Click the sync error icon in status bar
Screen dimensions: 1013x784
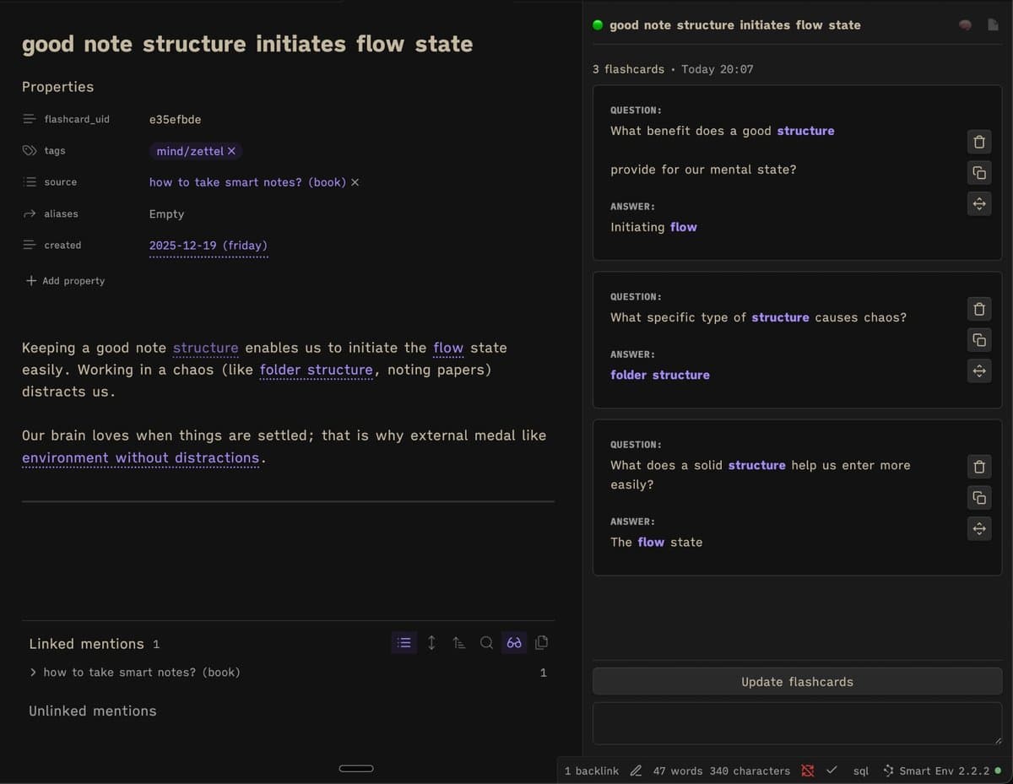808,770
